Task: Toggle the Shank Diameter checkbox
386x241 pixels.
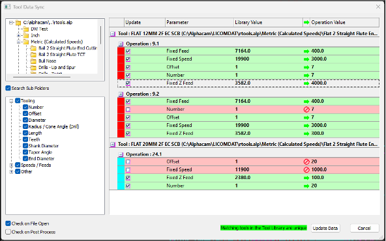Action: [x=25, y=146]
